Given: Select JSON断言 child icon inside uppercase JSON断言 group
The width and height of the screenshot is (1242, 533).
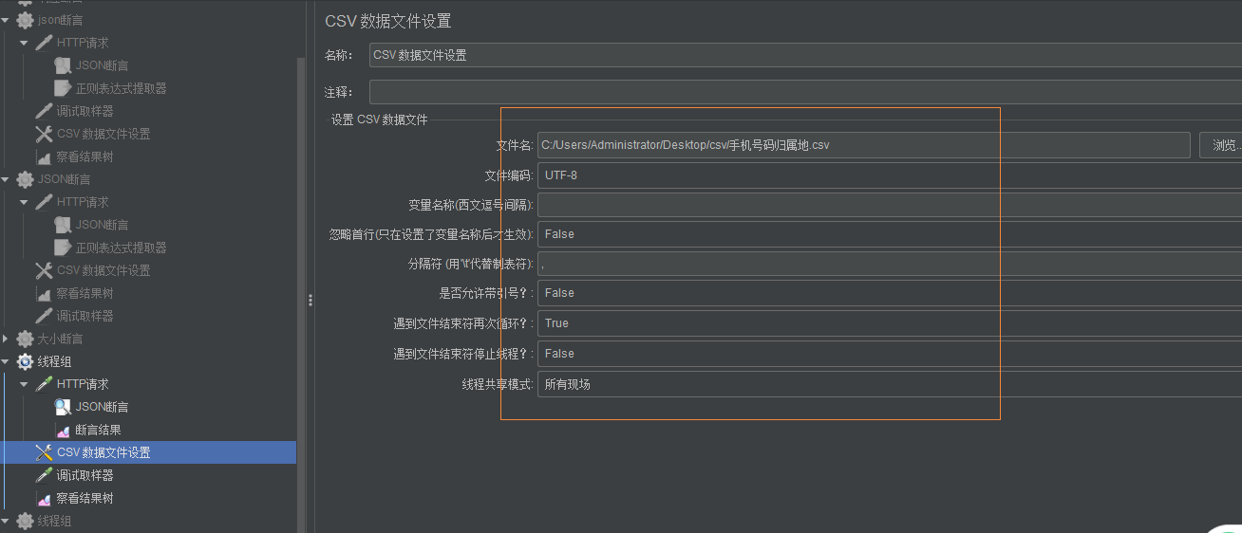Looking at the screenshot, I should pyautogui.click(x=63, y=225).
